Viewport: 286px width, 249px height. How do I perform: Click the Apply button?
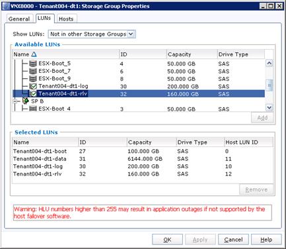200,240
